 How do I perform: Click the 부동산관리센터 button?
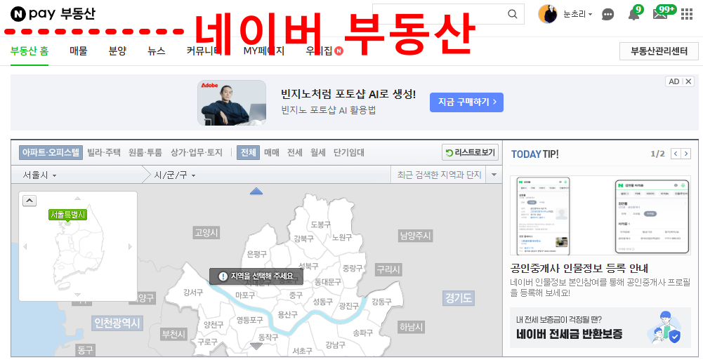click(x=659, y=51)
